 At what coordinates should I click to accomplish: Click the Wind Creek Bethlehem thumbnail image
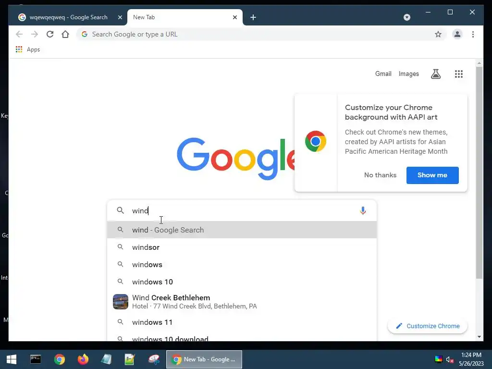pos(121,302)
